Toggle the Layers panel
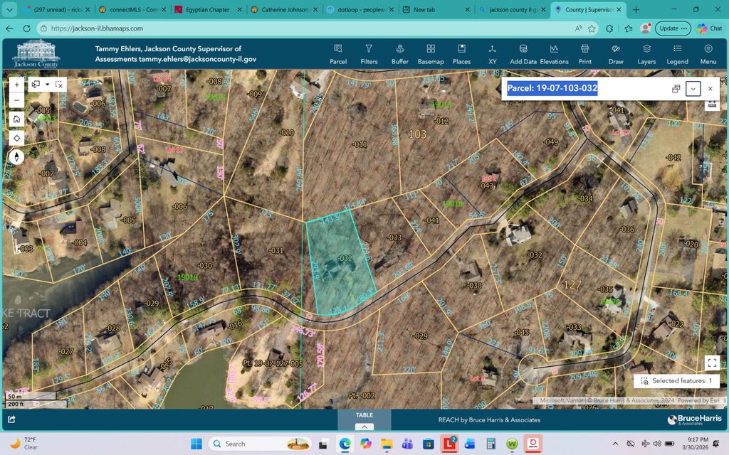The height and width of the screenshot is (455, 729). pyautogui.click(x=646, y=54)
